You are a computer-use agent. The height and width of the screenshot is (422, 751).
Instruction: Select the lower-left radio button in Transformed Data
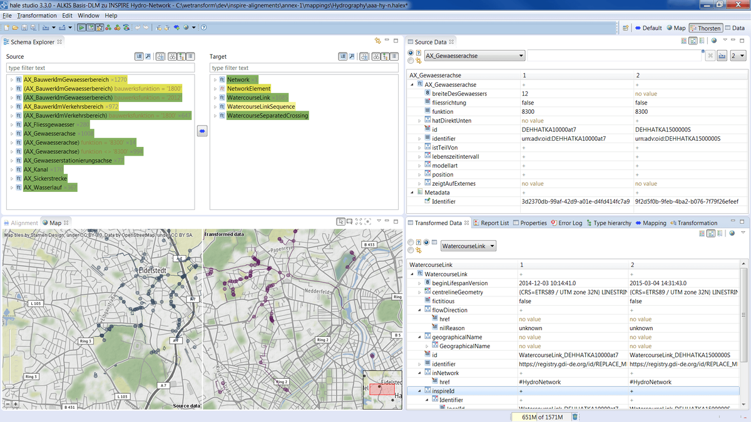pos(411,250)
